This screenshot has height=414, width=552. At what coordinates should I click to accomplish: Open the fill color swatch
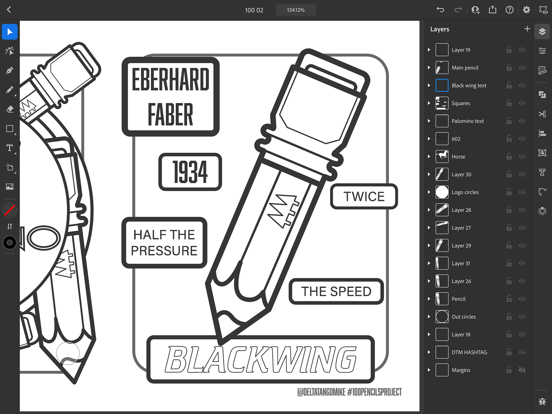tap(10, 211)
